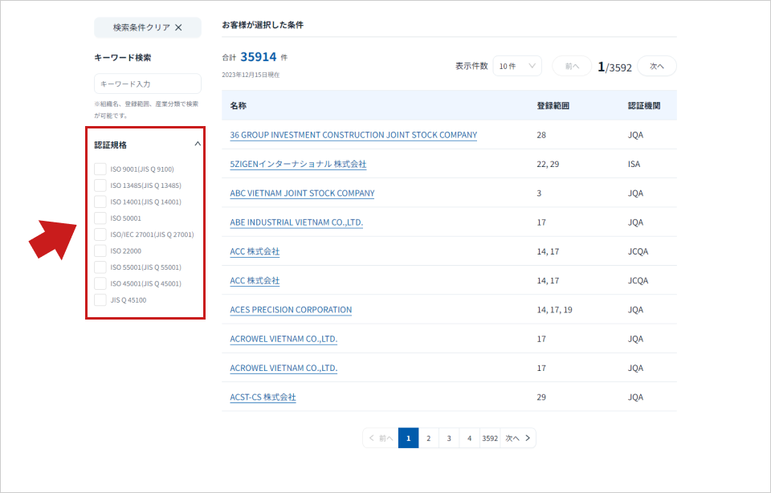Collapse the 認証規格 filter section
771x493 pixels.
198,142
